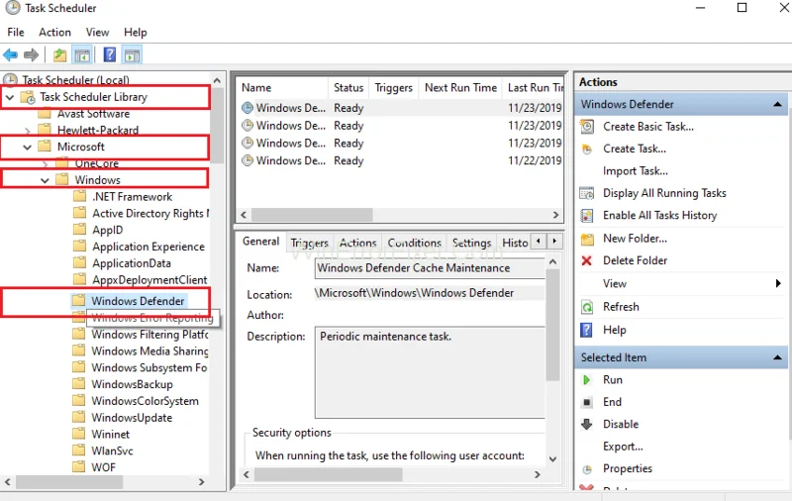Collapse the Task Scheduler Library node
The height and width of the screenshot is (501, 792).
(x=10, y=97)
